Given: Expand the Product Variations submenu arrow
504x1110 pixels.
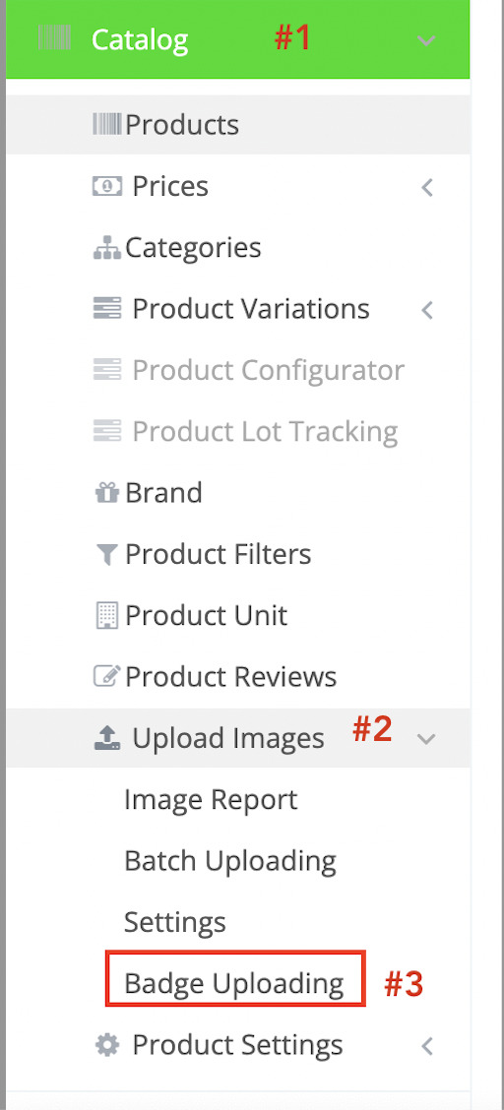Looking at the screenshot, I should click(x=427, y=310).
